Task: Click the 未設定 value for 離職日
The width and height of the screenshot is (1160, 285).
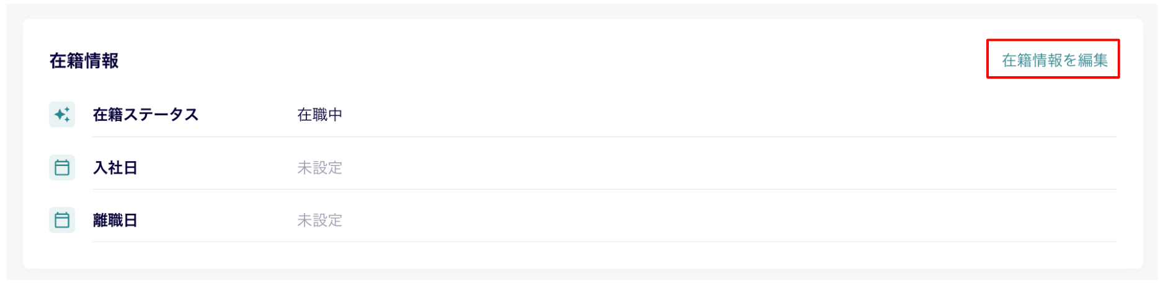Action: coord(320,220)
